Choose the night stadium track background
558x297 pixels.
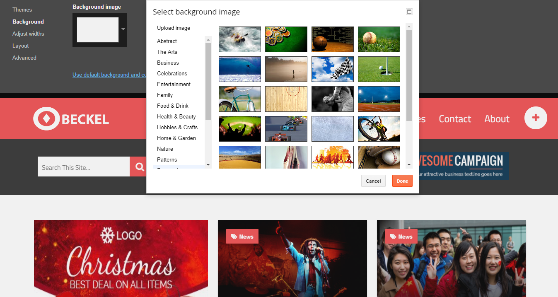[x=379, y=99]
